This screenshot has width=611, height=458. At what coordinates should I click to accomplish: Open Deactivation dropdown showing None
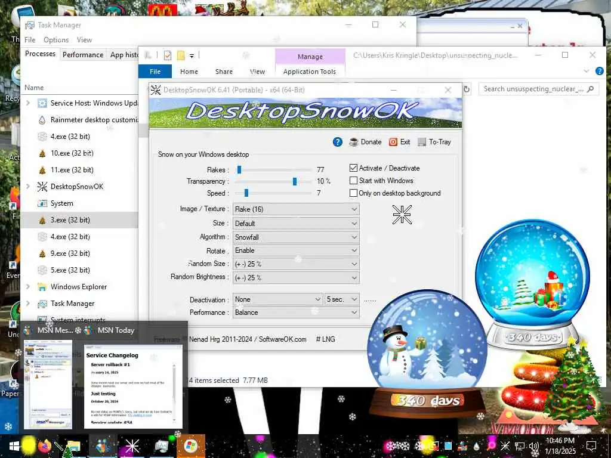pos(277,299)
